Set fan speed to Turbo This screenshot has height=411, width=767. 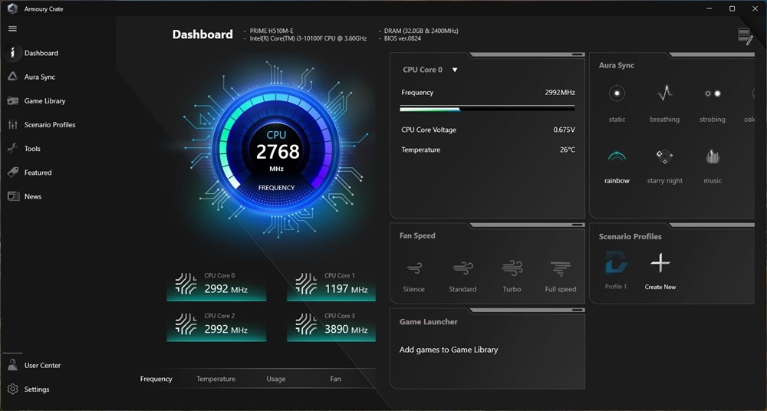pos(512,268)
